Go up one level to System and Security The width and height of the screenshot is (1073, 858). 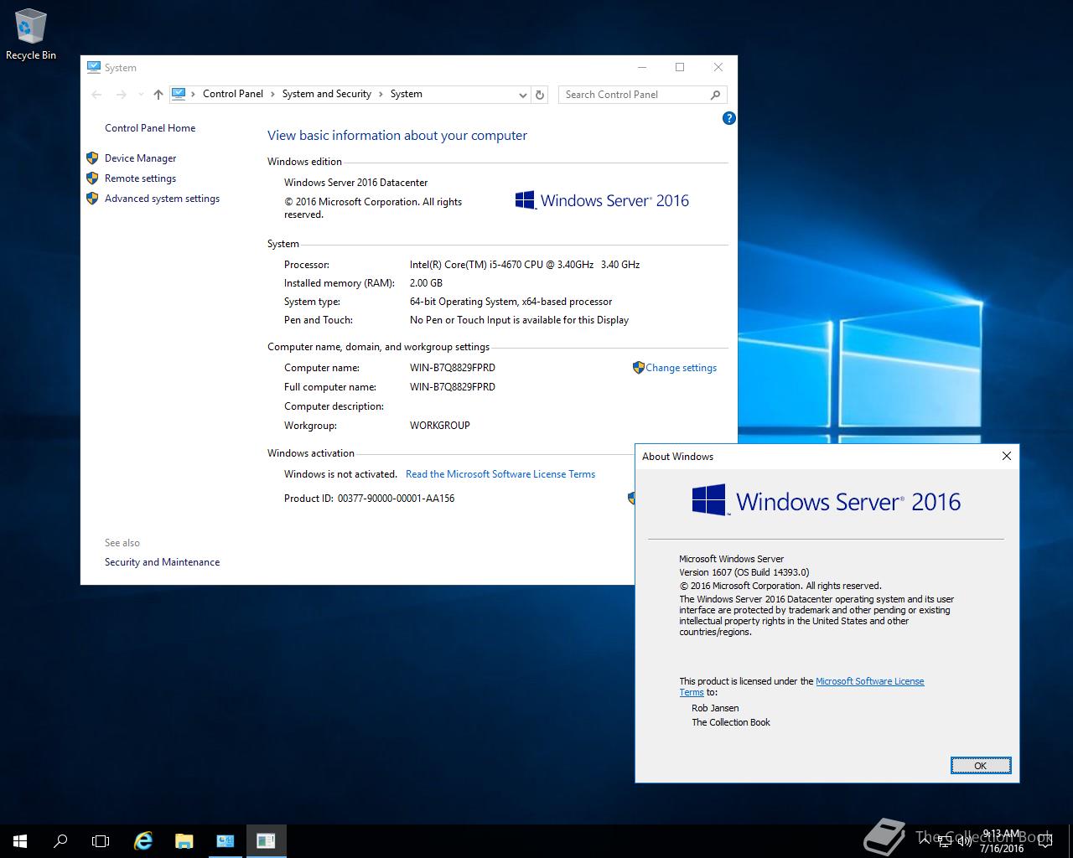coord(158,95)
